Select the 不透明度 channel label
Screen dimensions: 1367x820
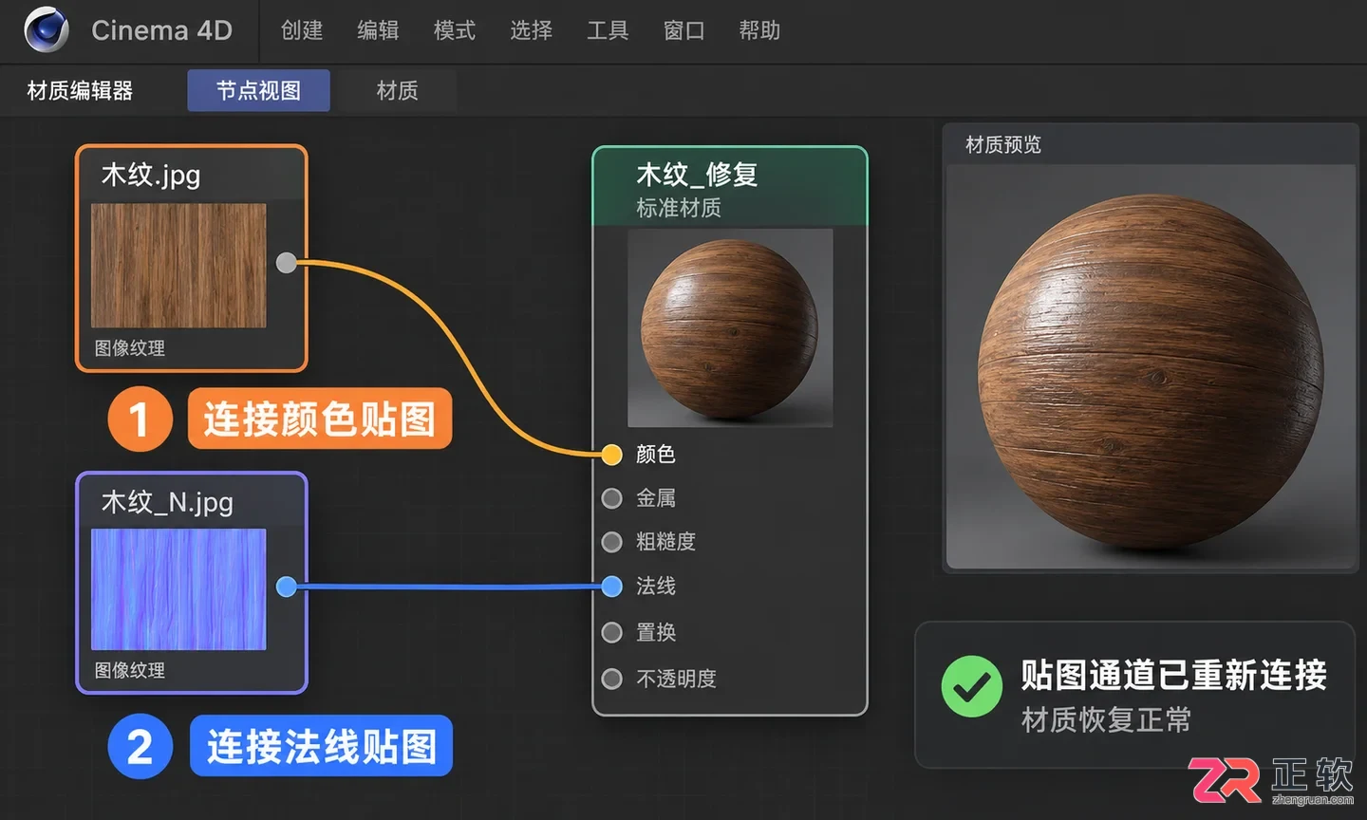coord(676,679)
